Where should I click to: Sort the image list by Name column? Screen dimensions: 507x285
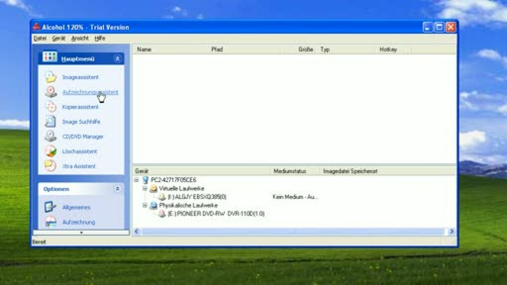point(169,50)
